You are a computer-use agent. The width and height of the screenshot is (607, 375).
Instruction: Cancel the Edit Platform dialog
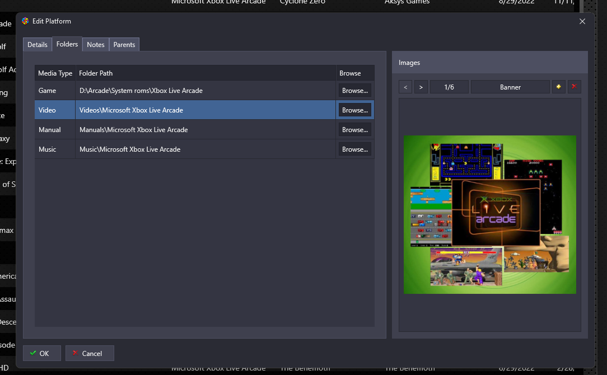point(90,353)
